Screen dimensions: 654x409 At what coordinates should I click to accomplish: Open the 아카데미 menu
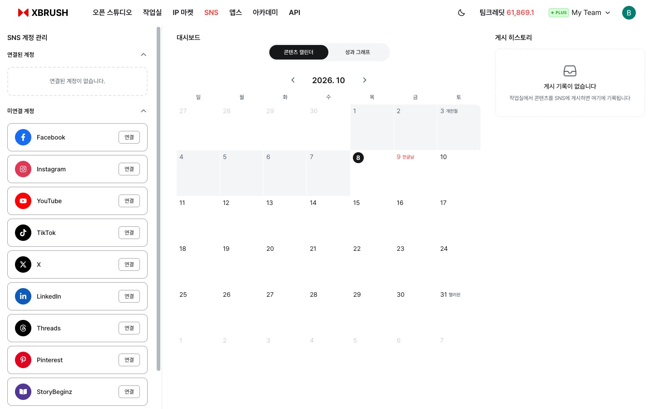[265, 13]
